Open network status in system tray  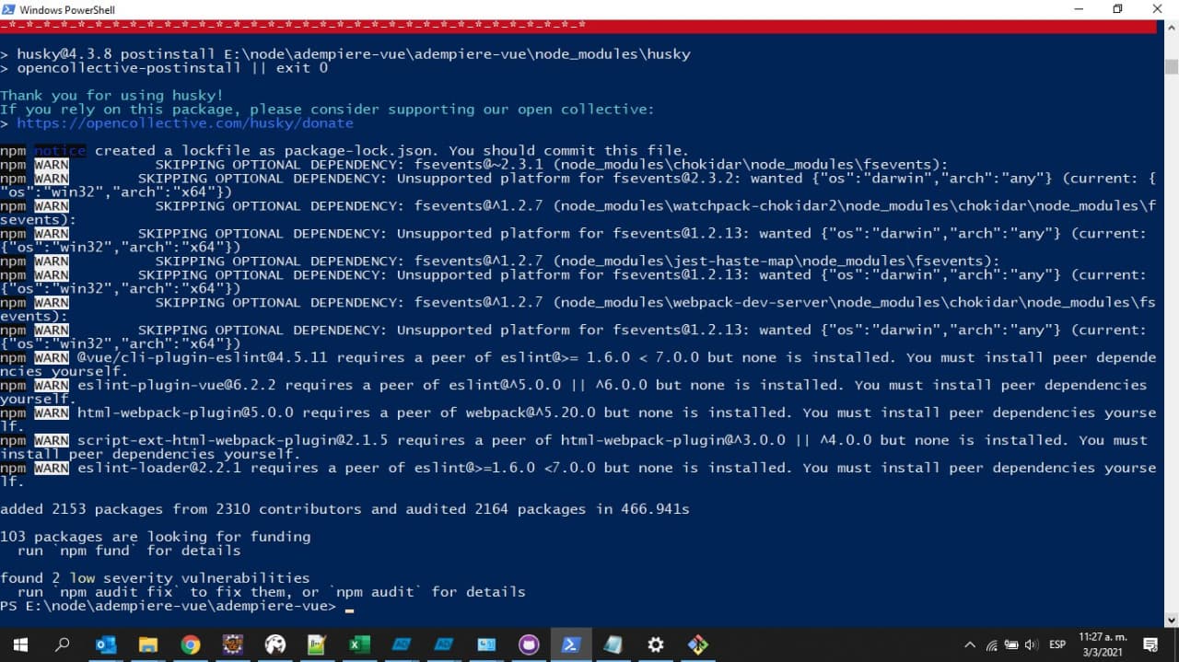(991, 645)
